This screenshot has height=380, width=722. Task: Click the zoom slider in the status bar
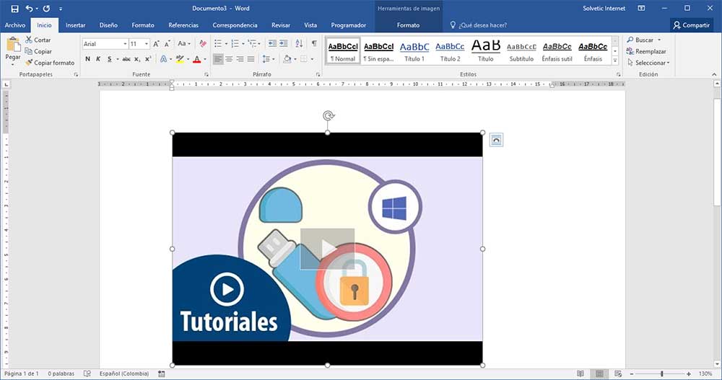pyautogui.click(x=662, y=374)
